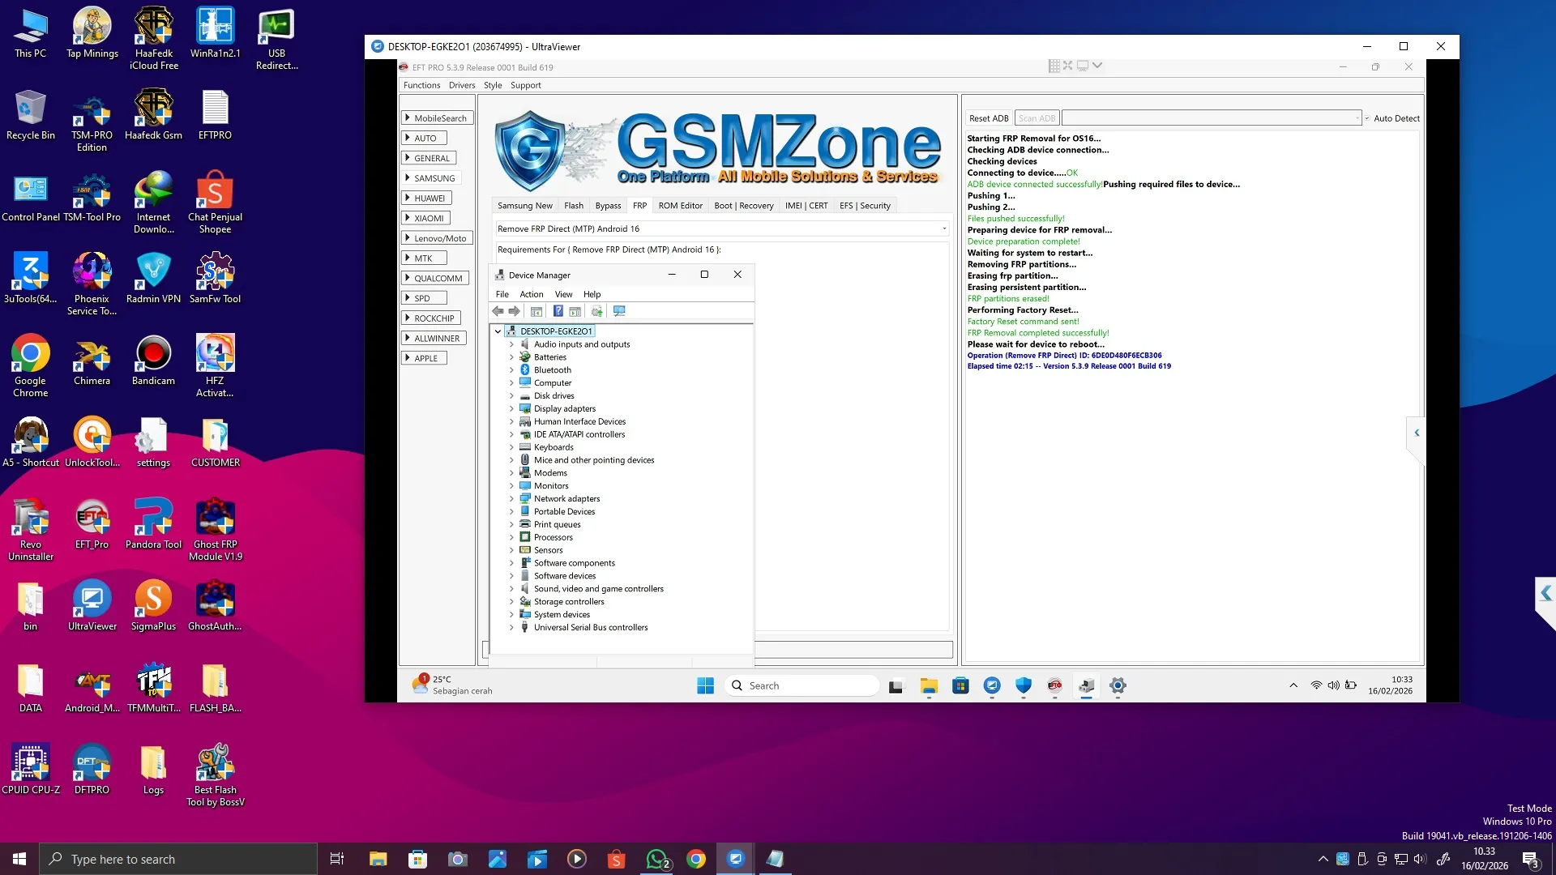
Task: Toggle the Auto Detect checkbox
Action: pyautogui.click(x=1367, y=118)
